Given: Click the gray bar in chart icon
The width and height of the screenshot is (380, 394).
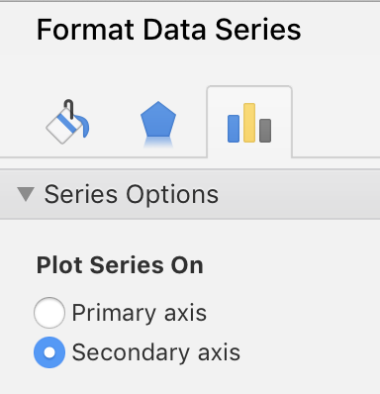Looking at the screenshot, I should tap(265, 131).
